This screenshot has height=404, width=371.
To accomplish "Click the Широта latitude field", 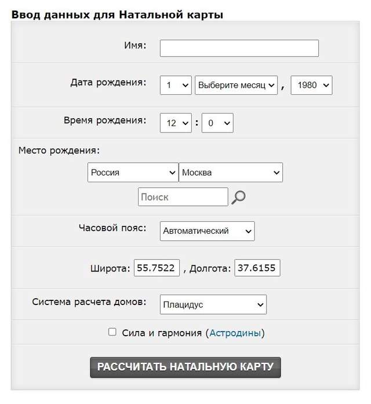I will tap(157, 268).
